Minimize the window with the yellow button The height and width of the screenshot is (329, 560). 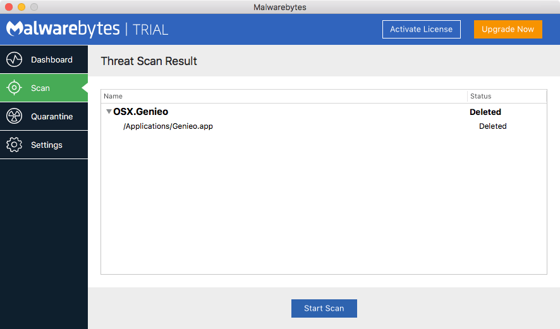click(x=21, y=7)
